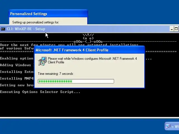The height and width of the screenshot is (134, 179).
Task: Click 'Please wait while Windows configures' message
Action: [92, 60]
